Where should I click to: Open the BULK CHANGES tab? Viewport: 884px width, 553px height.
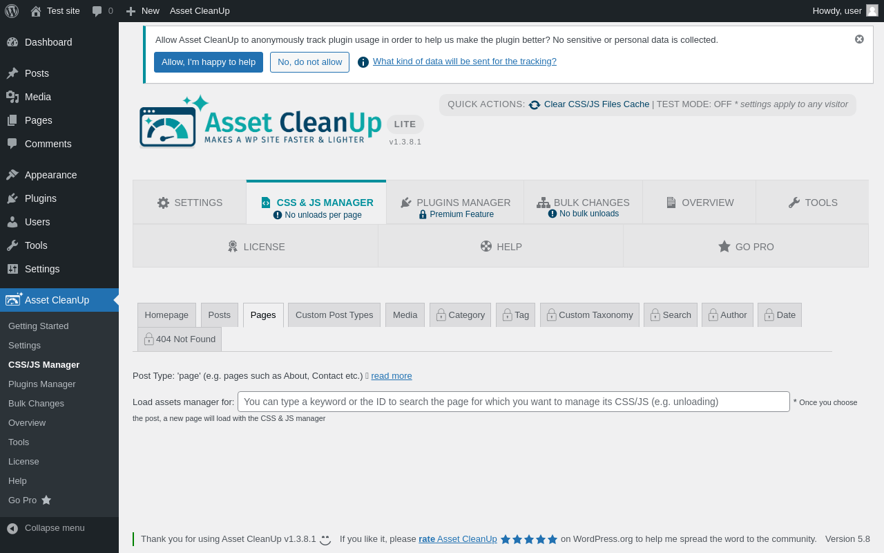(583, 203)
